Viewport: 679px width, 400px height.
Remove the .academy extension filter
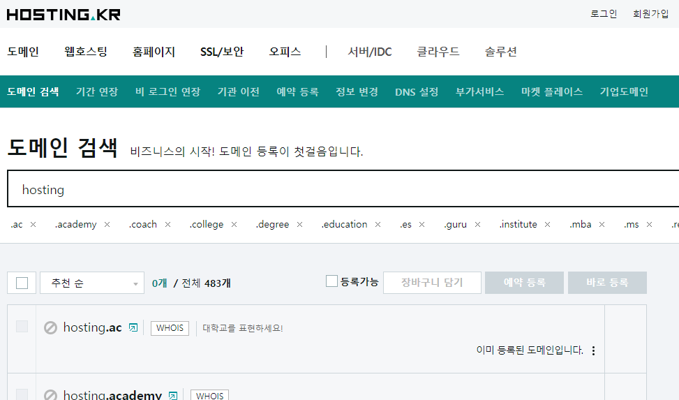tap(107, 225)
